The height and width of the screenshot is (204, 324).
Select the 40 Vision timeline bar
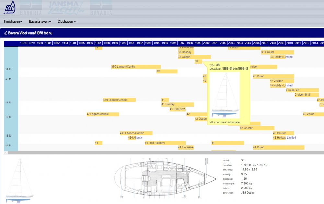tap(273, 76)
